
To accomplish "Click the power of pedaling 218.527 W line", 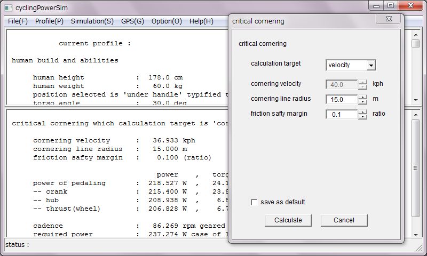I will [130, 183].
